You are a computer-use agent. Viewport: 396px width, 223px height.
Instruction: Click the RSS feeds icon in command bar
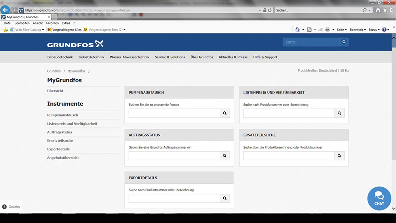pyautogui.click(x=309, y=30)
